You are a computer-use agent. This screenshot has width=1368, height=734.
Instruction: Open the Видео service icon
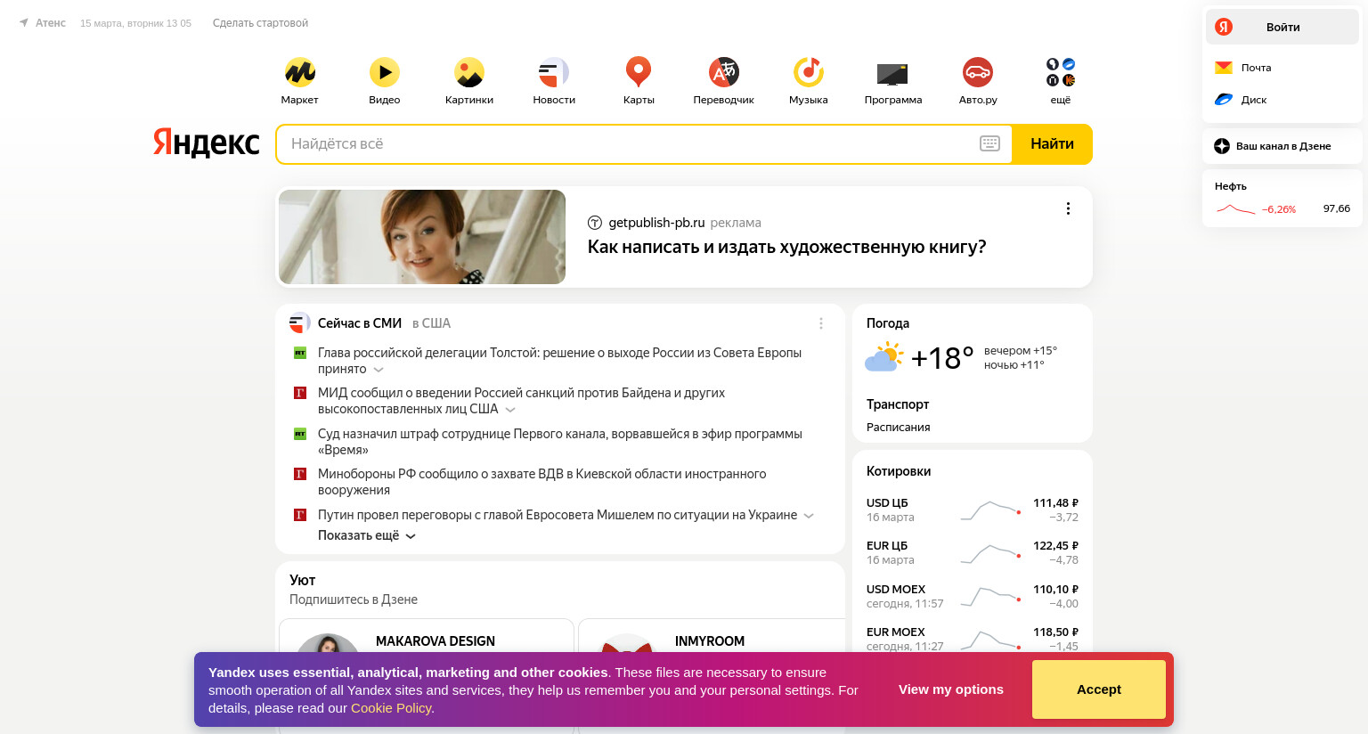click(x=385, y=72)
